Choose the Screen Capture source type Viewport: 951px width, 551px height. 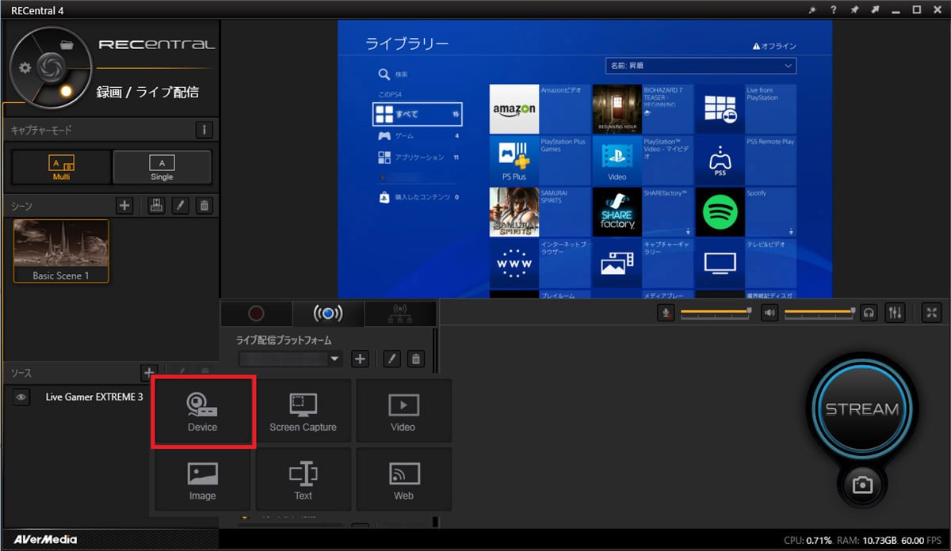coord(303,410)
